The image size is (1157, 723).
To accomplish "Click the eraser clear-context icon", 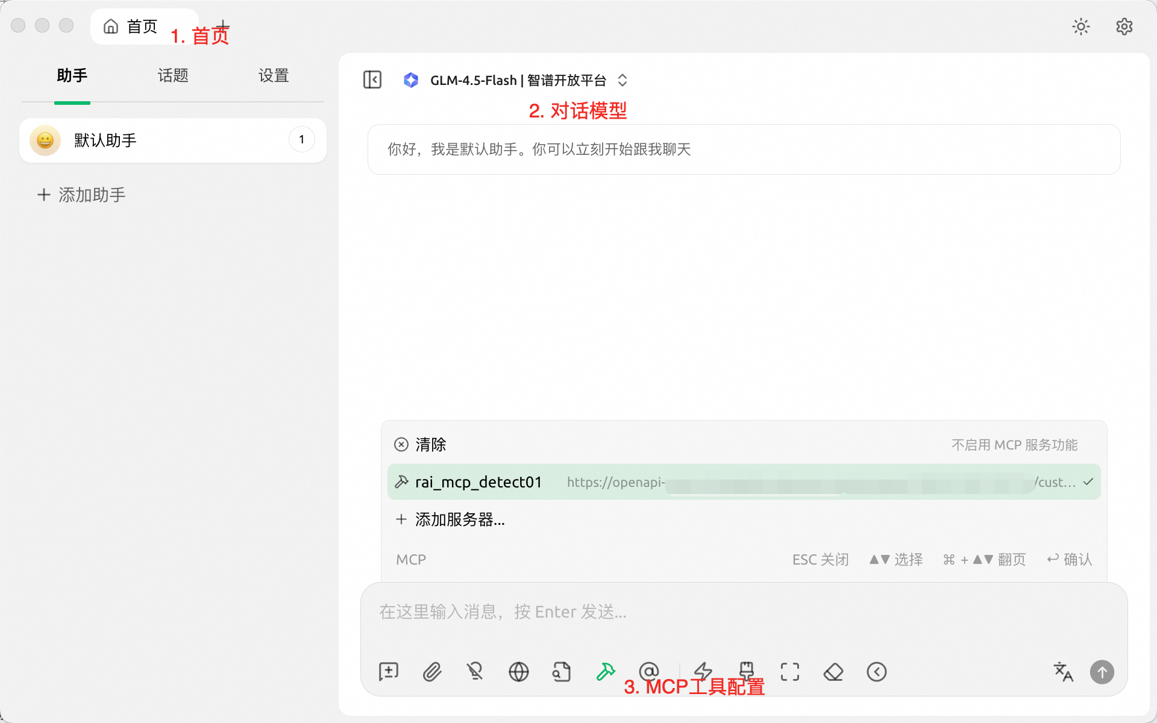I will [833, 671].
